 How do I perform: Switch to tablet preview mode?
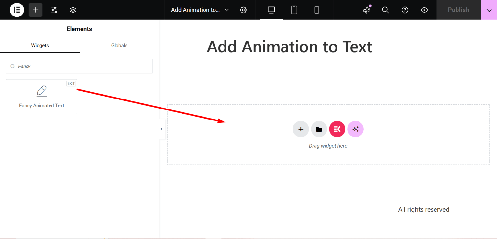[x=294, y=10]
